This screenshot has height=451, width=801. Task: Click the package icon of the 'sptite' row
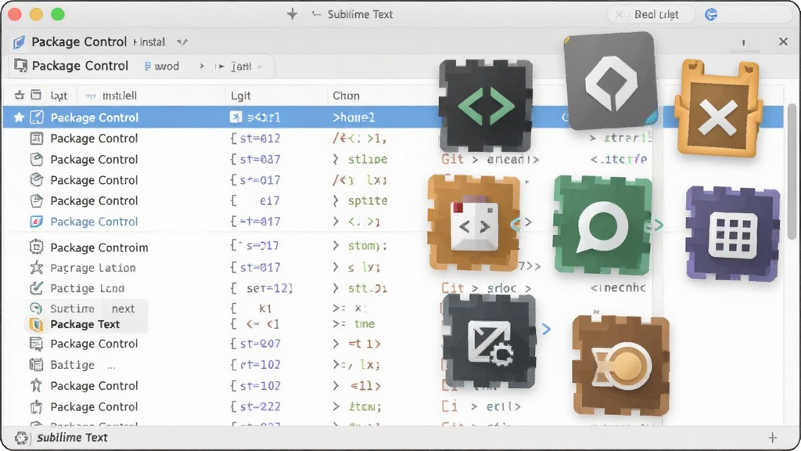point(36,200)
